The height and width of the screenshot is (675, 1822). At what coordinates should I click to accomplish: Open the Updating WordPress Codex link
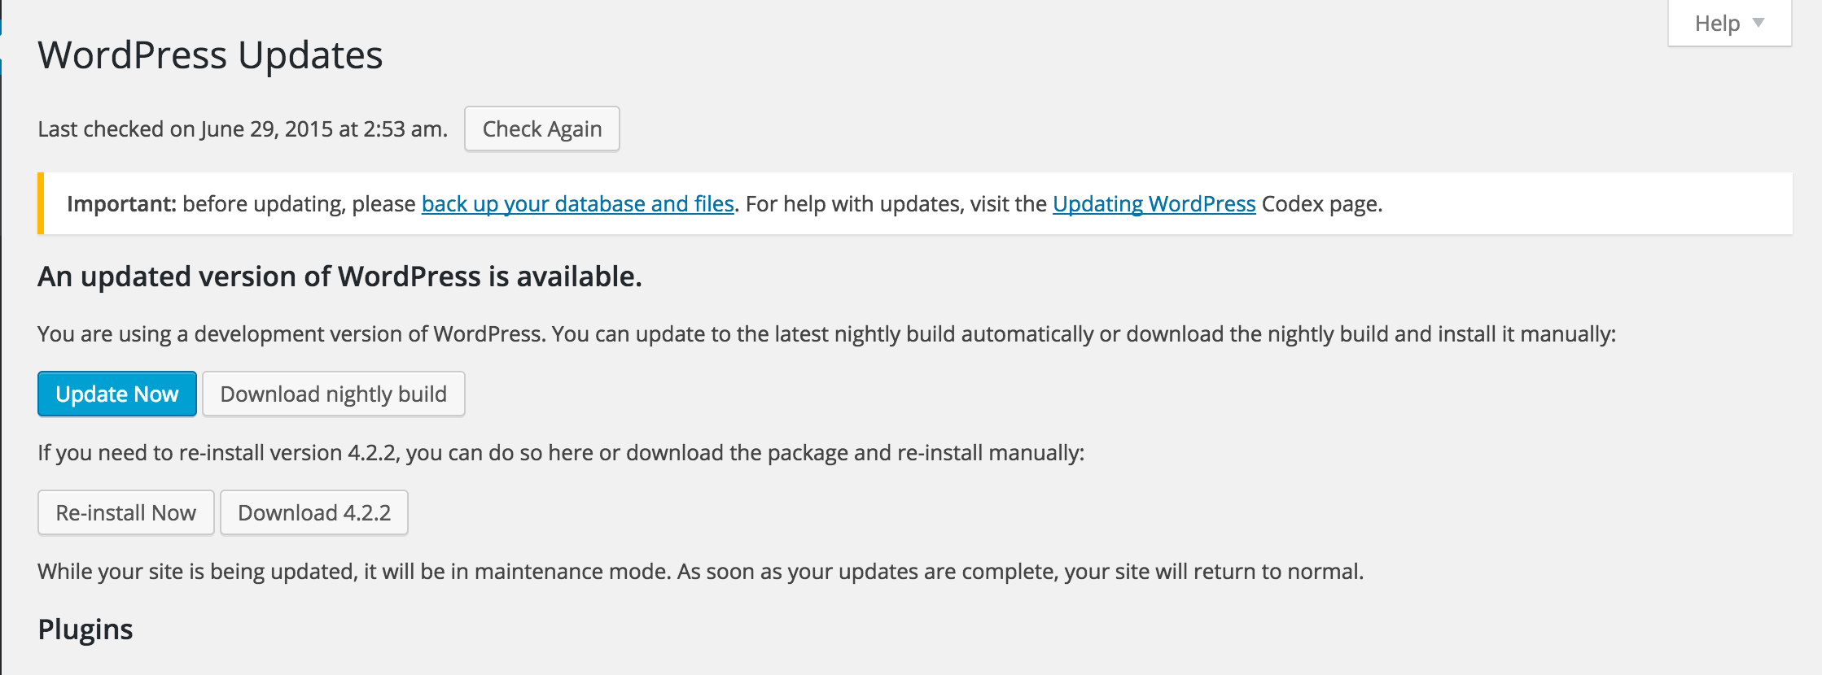1154,203
